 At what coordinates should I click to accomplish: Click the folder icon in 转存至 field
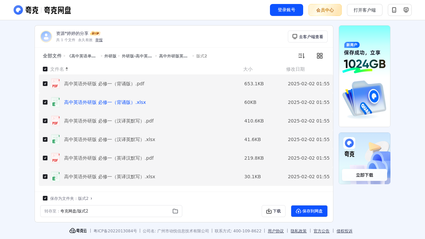(x=175, y=211)
